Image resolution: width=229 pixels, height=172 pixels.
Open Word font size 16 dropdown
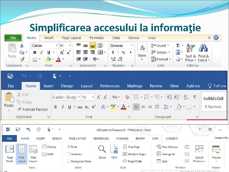(x=93, y=97)
